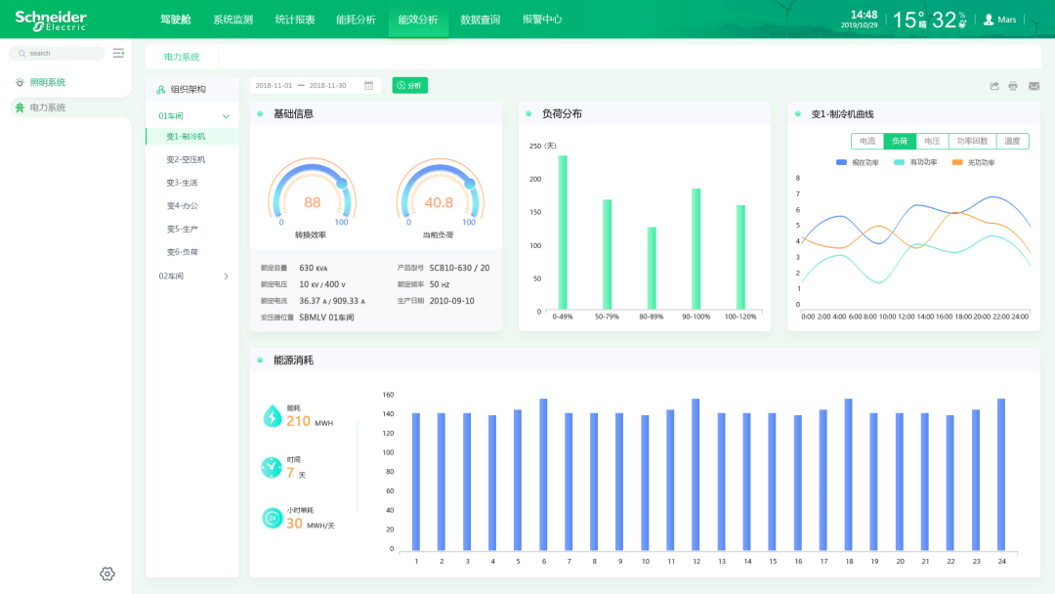Hide the 无功功率 series via its legend
This screenshot has height=594, width=1055.
click(977, 162)
